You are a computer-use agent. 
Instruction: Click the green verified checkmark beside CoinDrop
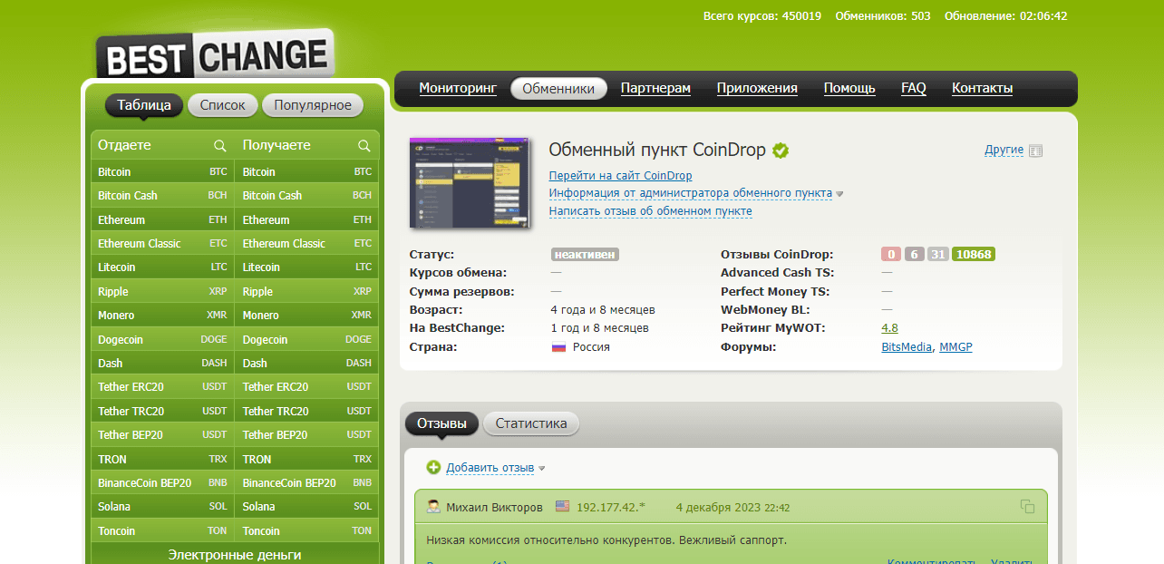[x=781, y=151]
